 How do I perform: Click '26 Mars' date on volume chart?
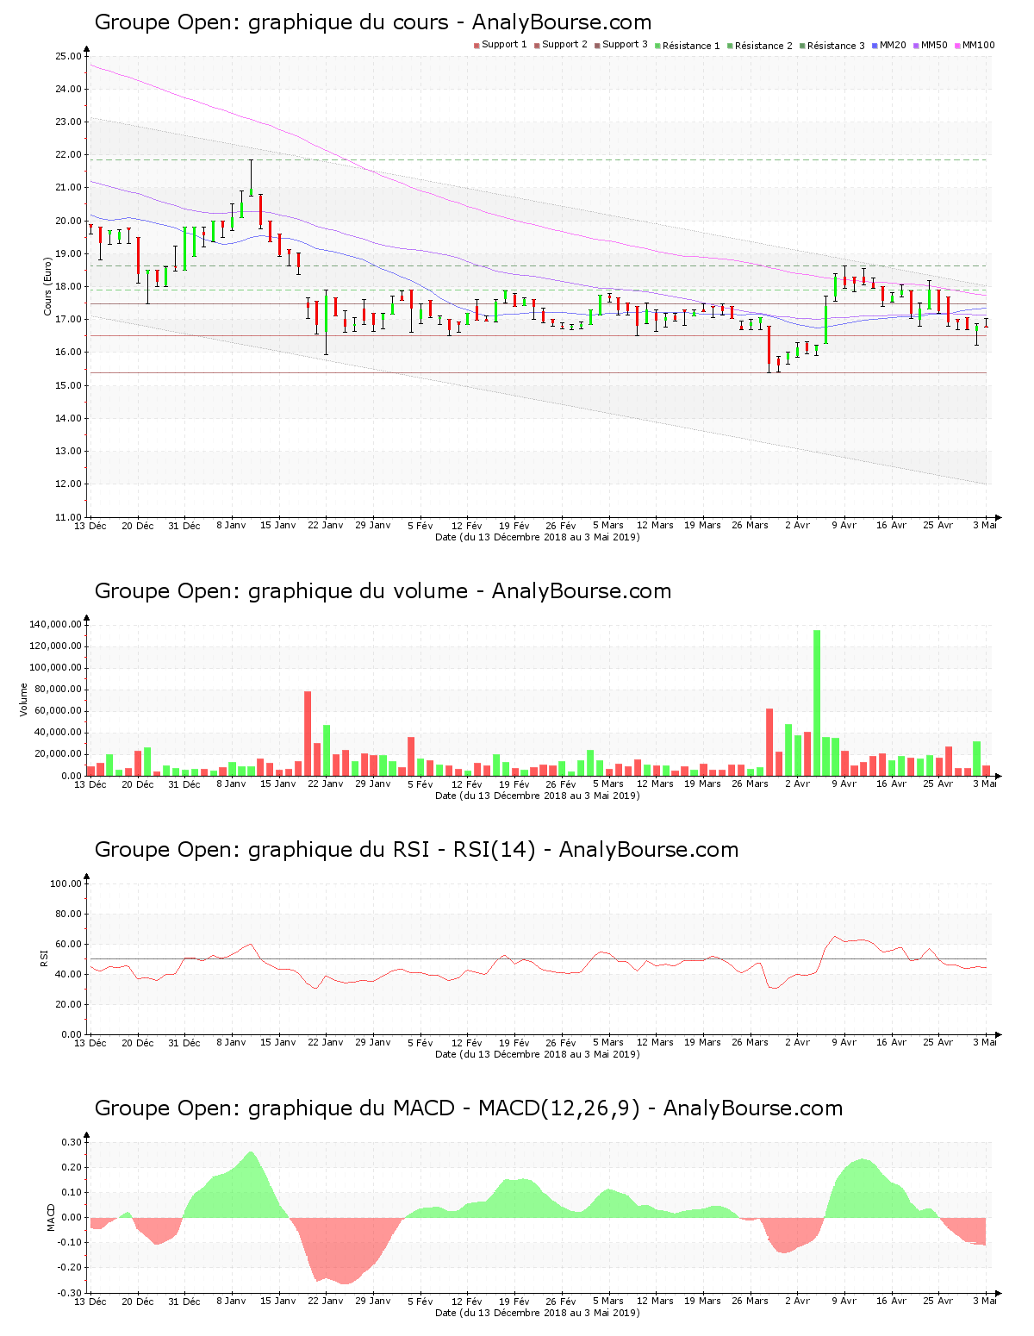pos(750,784)
